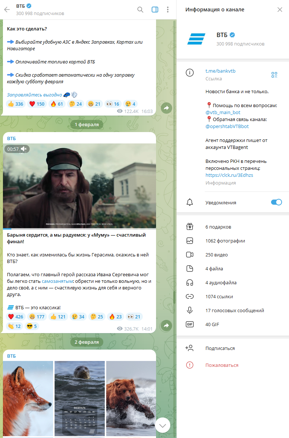Toggle the thinking reaction showing 24
Viewport: 289px width, 438px height.
click(x=75, y=104)
